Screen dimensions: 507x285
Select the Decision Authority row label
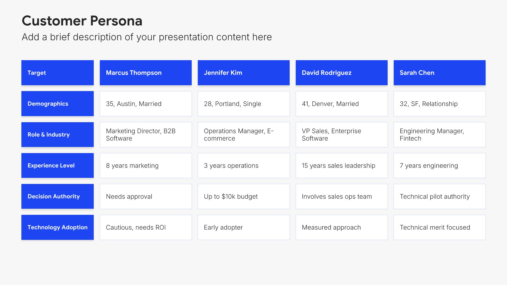(58, 196)
